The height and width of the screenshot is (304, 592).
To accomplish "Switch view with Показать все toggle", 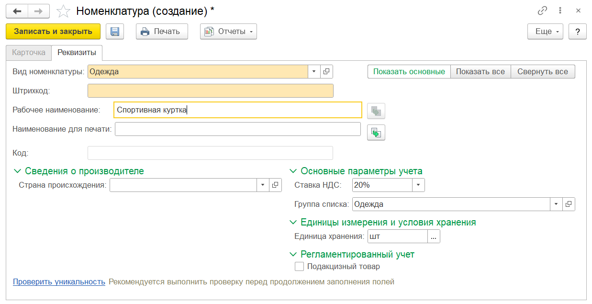I will click(480, 72).
